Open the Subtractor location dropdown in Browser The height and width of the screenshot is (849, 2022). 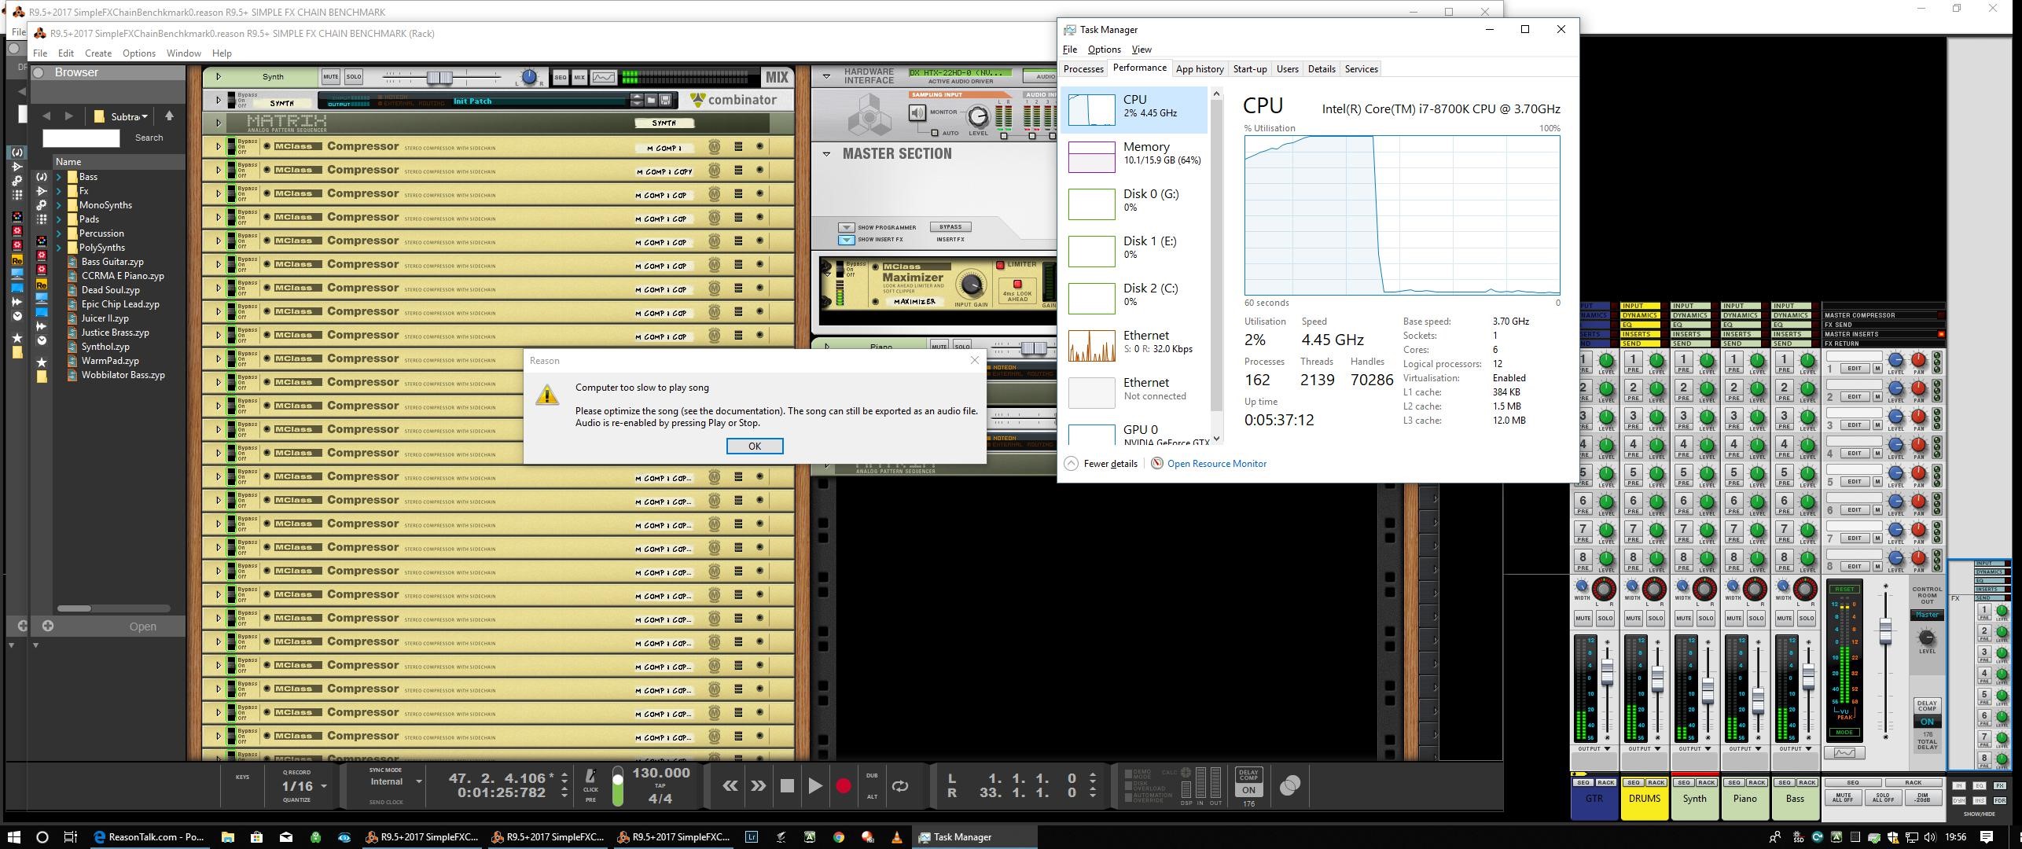pos(122,116)
